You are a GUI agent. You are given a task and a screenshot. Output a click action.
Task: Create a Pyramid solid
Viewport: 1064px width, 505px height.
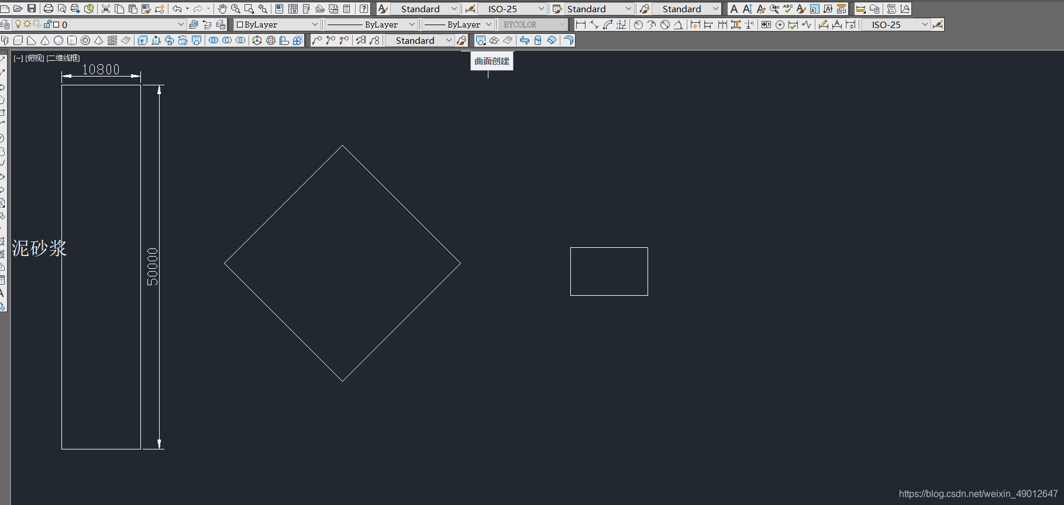[x=99, y=40]
